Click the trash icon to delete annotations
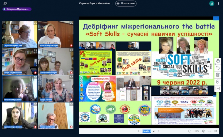Screen dimensions: 223x137 [218, 74]
